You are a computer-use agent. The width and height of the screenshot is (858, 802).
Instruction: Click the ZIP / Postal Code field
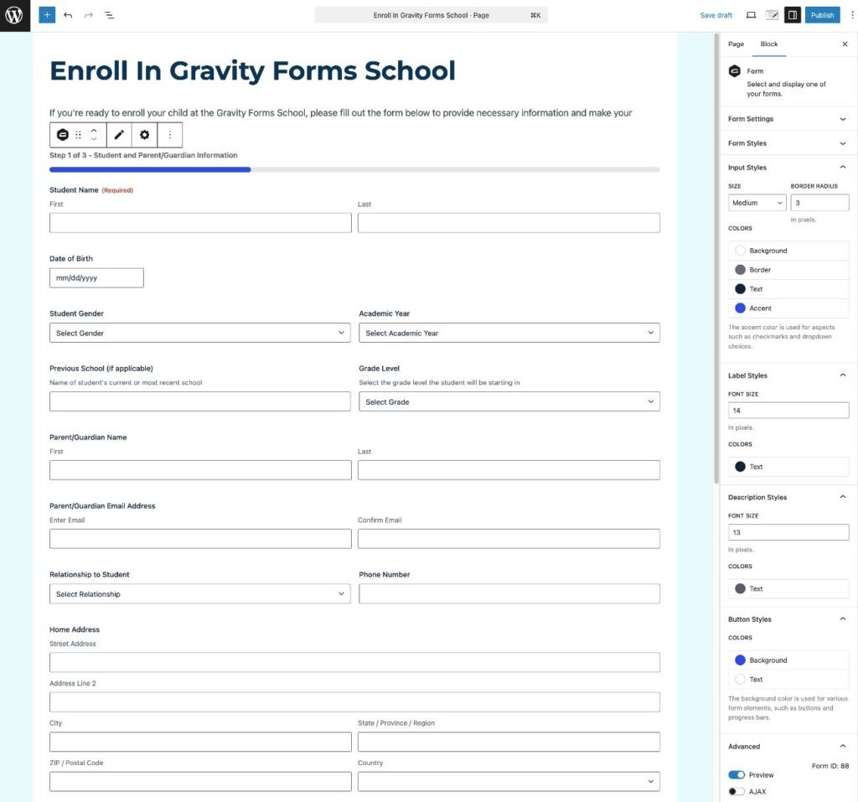[x=200, y=782]
